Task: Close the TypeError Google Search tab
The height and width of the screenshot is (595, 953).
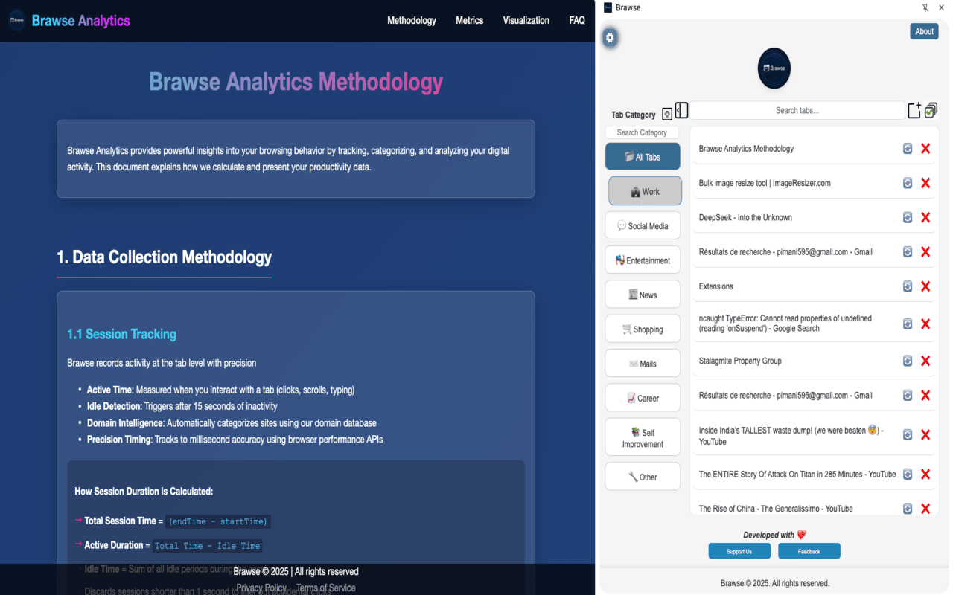Action: (x=925, y=324)
